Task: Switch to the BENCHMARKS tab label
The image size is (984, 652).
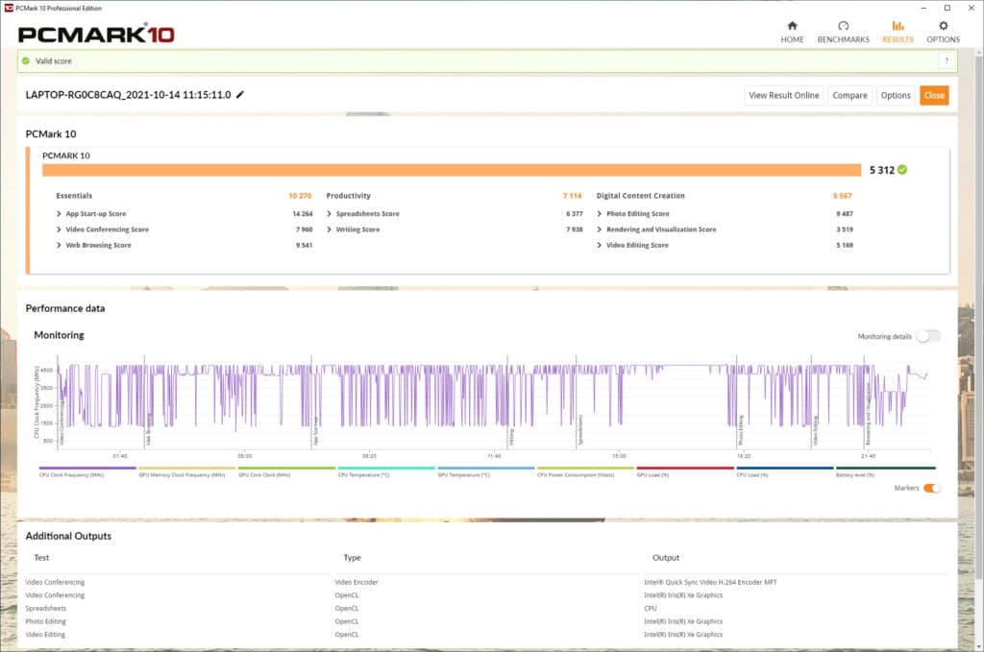Action: point(844,39)
